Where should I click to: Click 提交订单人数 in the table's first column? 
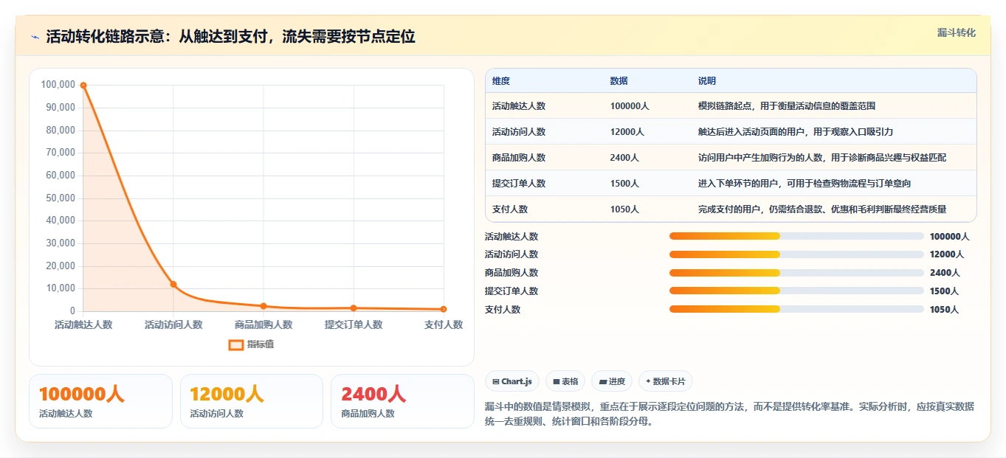point(519,184)
